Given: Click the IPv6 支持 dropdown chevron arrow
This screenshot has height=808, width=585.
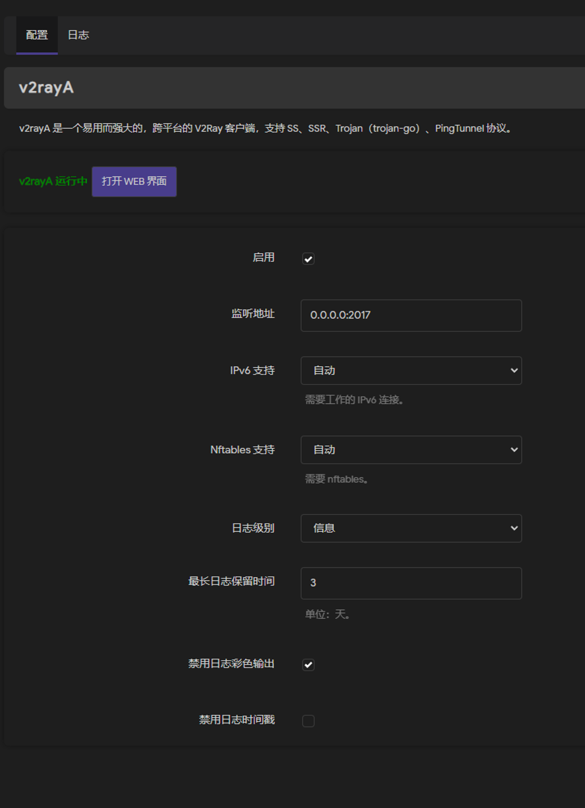Looking at the screenshot, I should click(514, 371).
